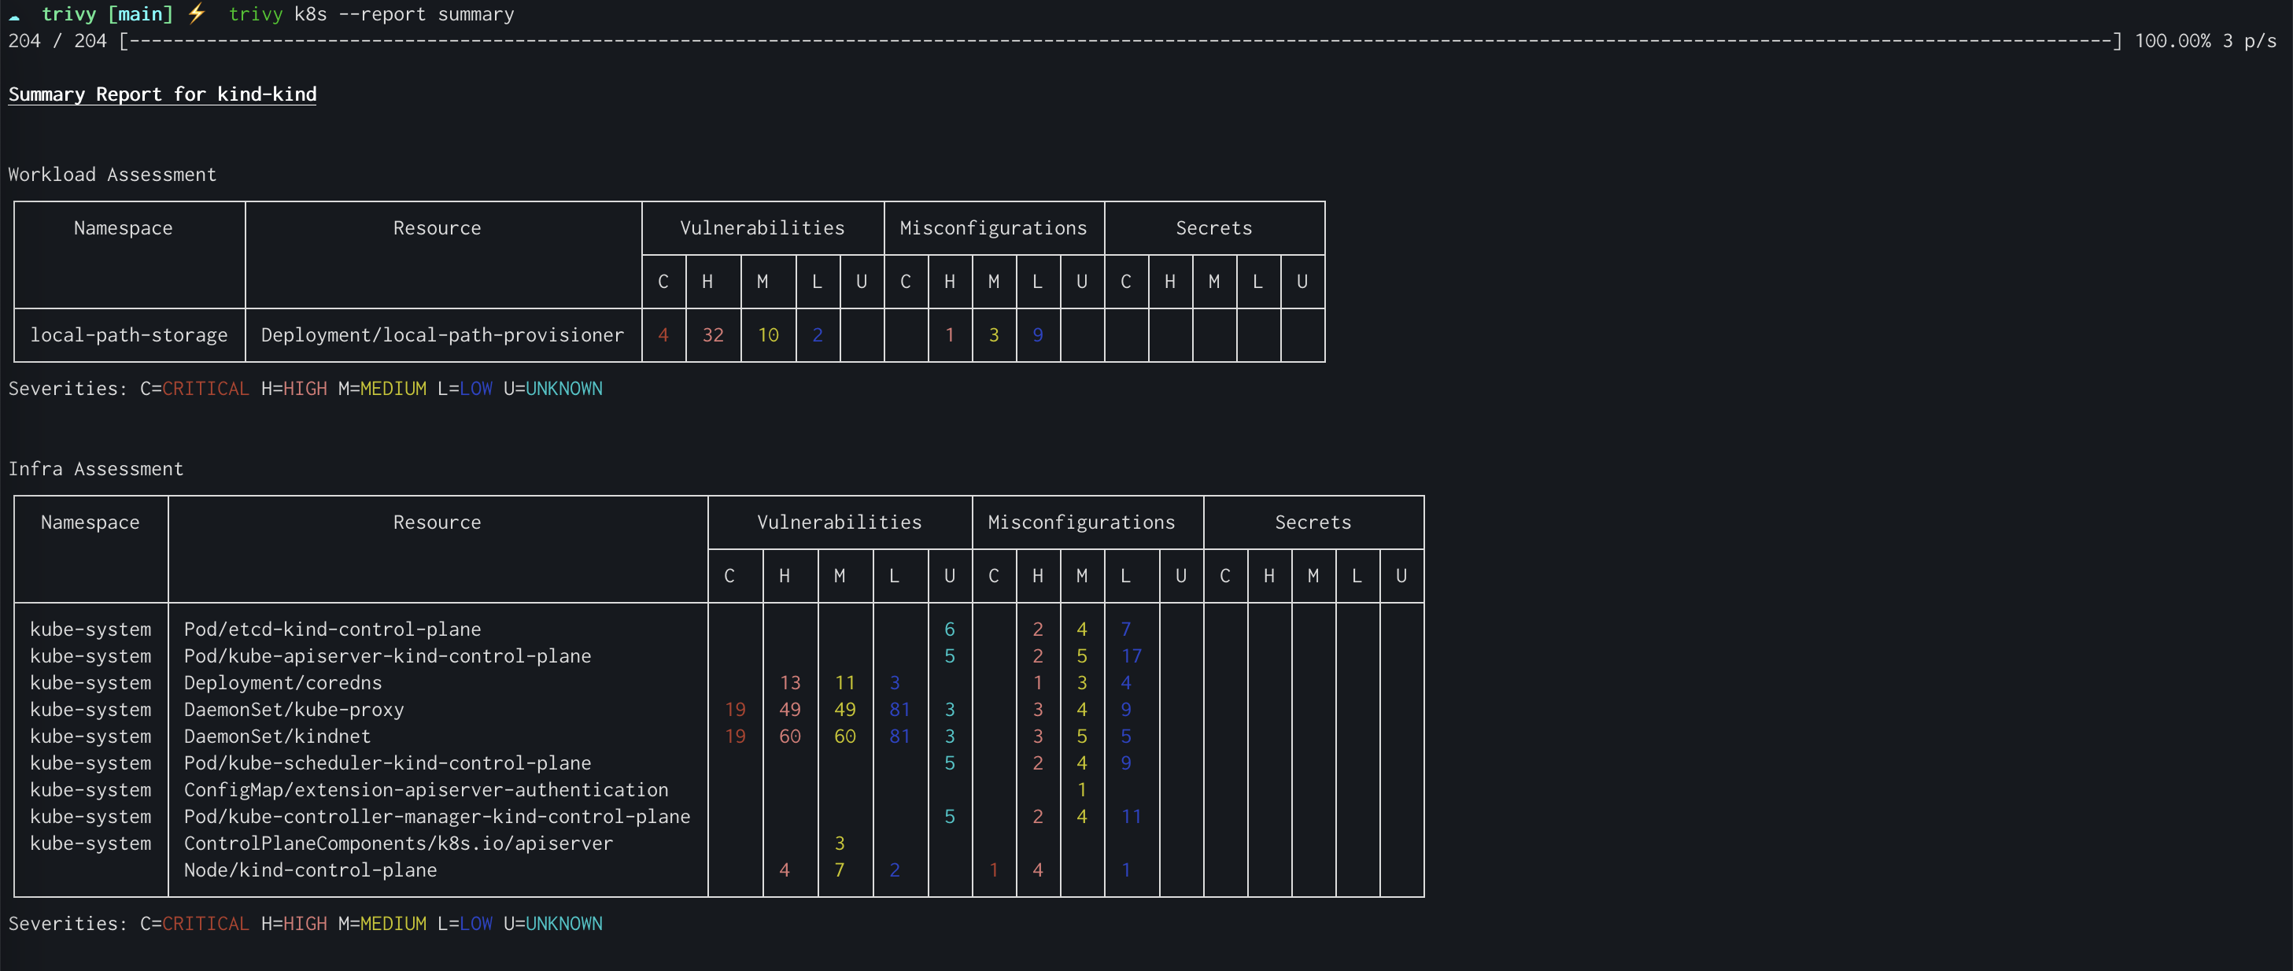Click the UNKNOWN severity legend entry

click(x=563, y=388)
